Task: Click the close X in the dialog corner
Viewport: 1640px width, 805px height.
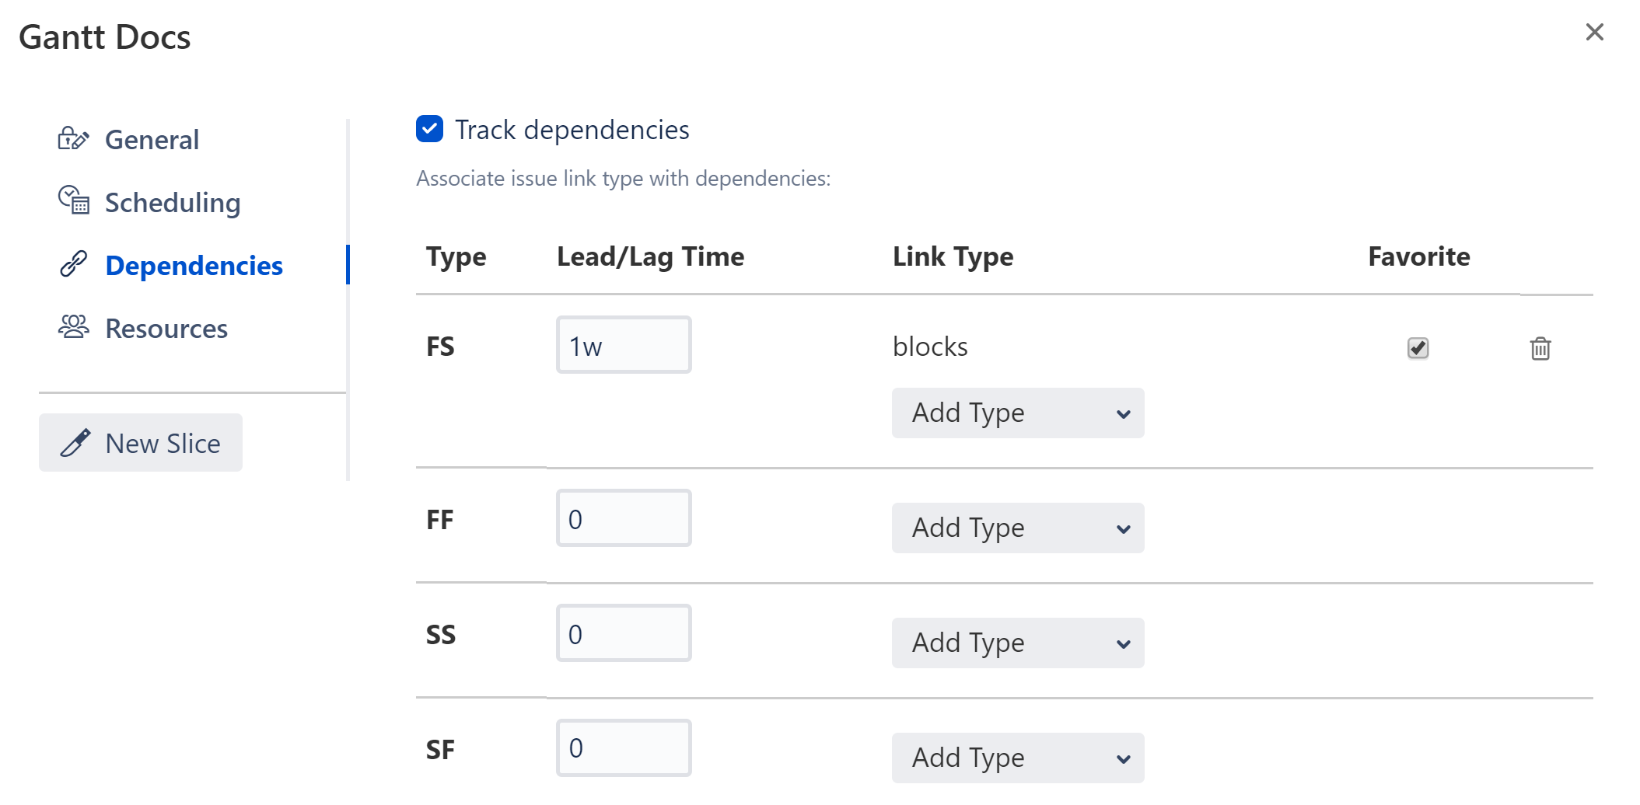Action: click(1595, 32)
